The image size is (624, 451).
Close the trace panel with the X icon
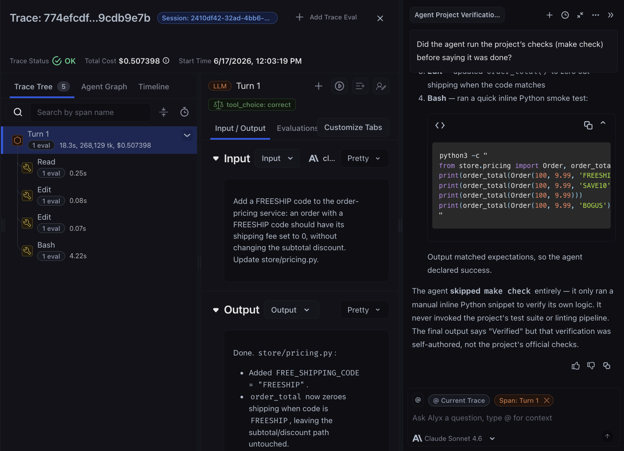point(380,18)
